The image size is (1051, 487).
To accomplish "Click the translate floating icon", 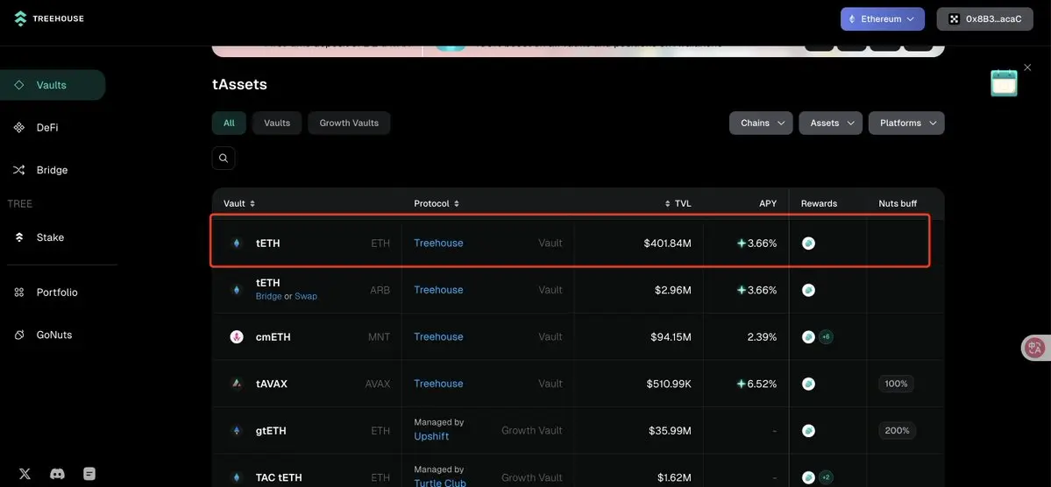I will click(1035, 347).
